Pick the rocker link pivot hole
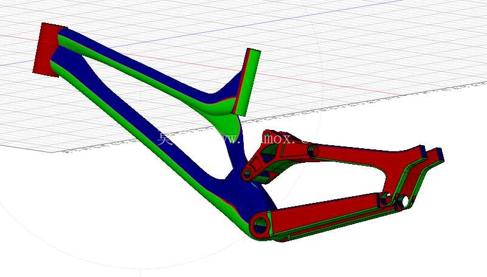Image resolution: width=487 pixels, height=277 pixels. coord(247,174)
